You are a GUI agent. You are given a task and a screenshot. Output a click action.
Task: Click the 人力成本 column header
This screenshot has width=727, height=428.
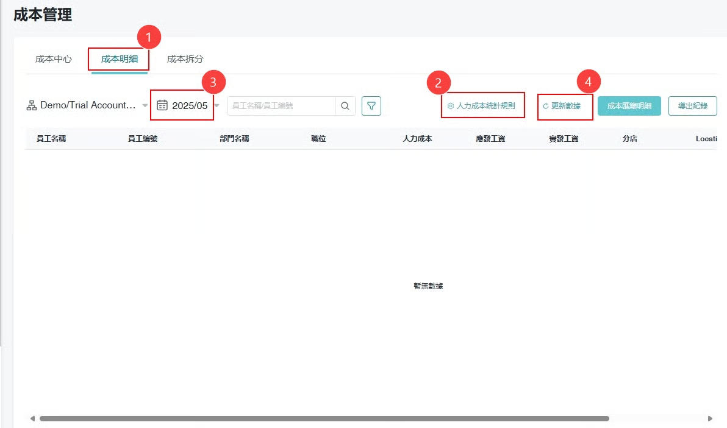(x=417, y=139)
